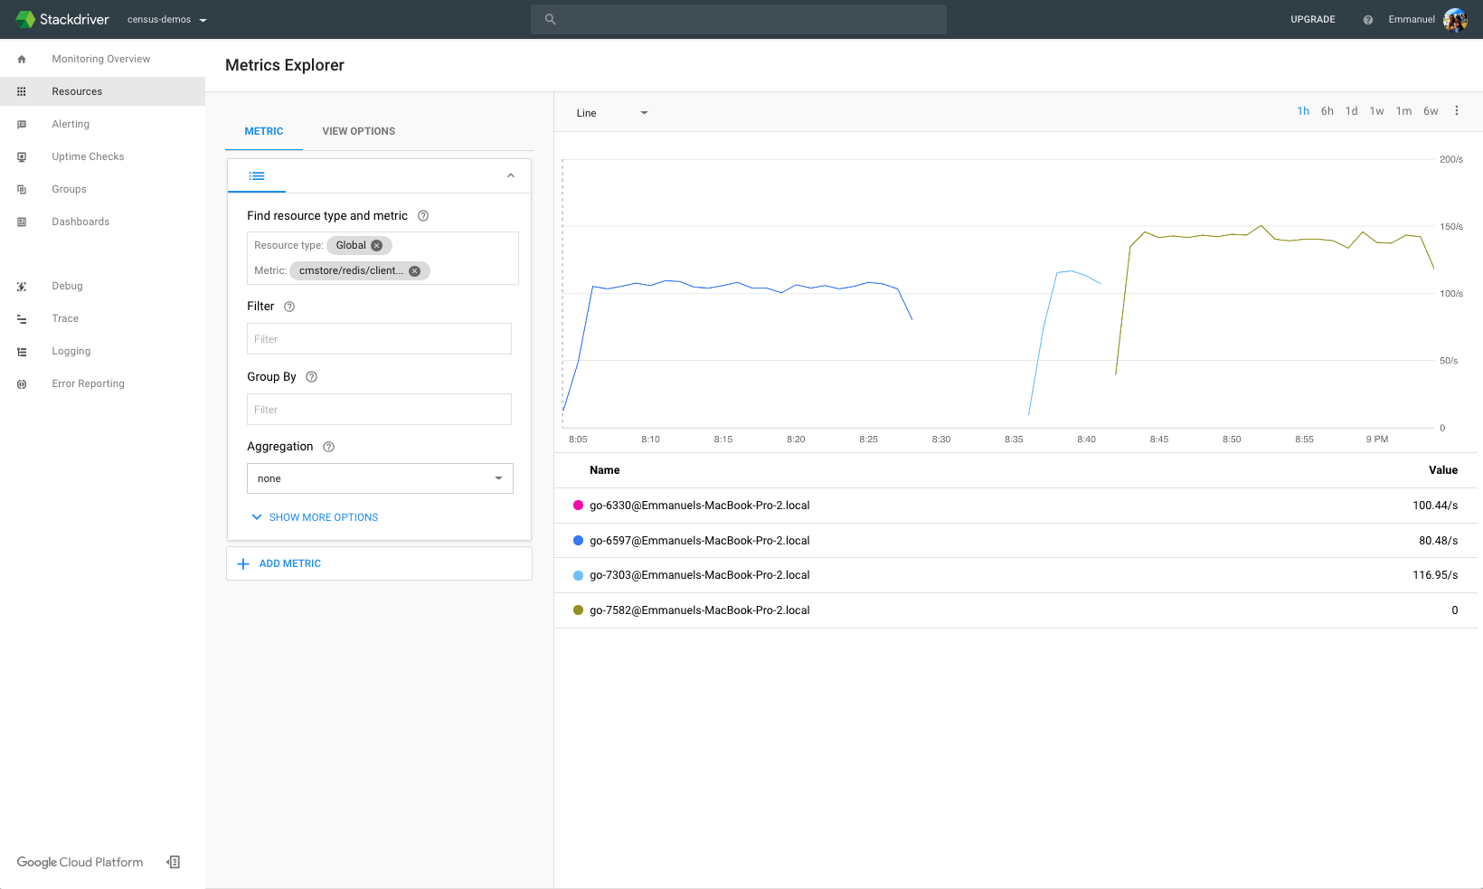The height and width of the screenshot is (889, 1483).
Task: Open the Group By help icon
Action: tap(311, 376)
